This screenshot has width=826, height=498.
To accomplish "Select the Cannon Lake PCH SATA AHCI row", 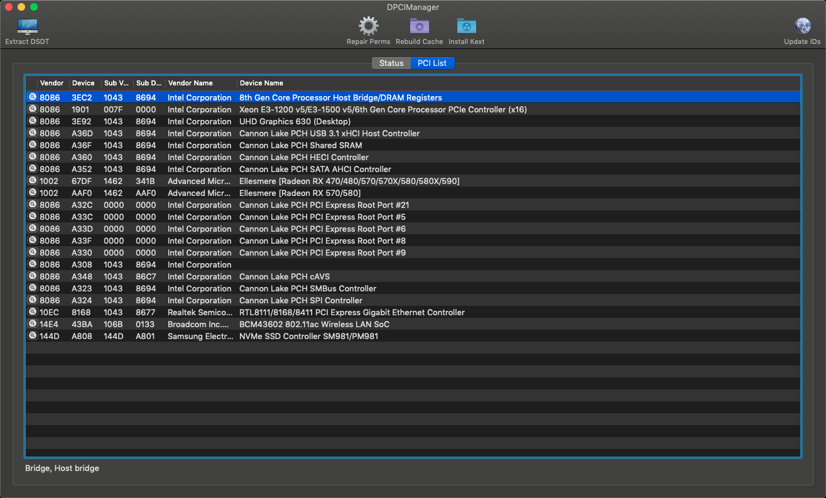I will (x=315, y=169).
